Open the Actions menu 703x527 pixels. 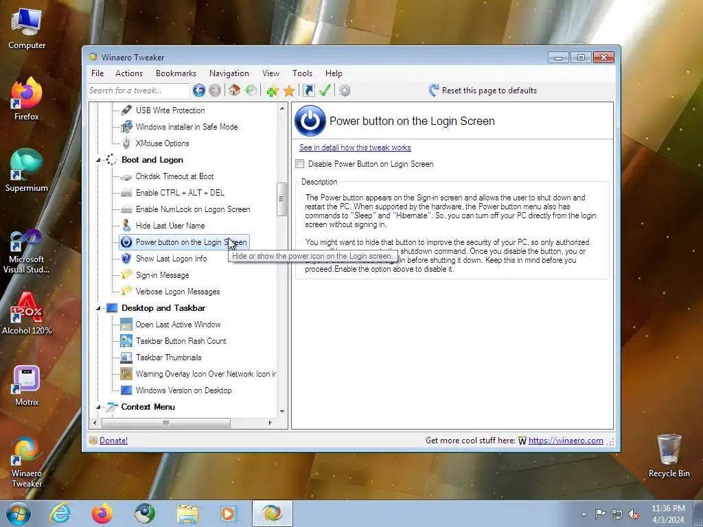[129, 73]
